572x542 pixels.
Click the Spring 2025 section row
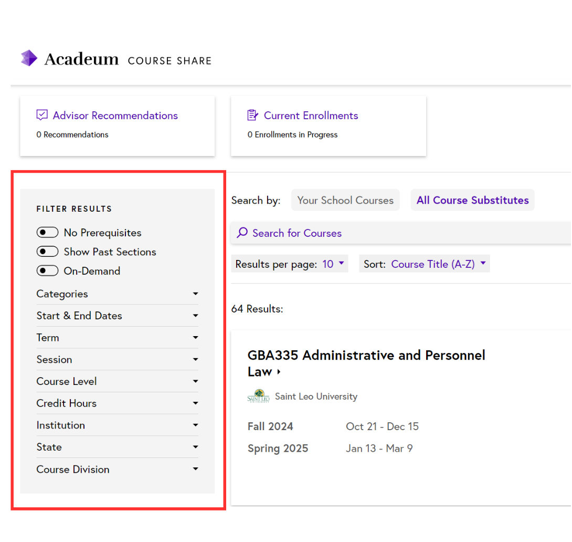click(x=330, y=448)
